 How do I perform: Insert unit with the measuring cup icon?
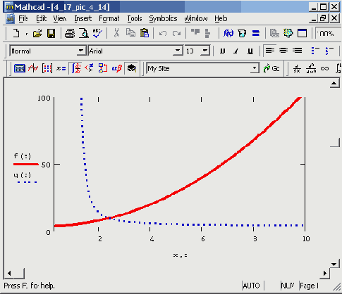pyautogui.click(x=242, y=33)
